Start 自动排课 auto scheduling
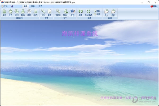 coord(88,12)
